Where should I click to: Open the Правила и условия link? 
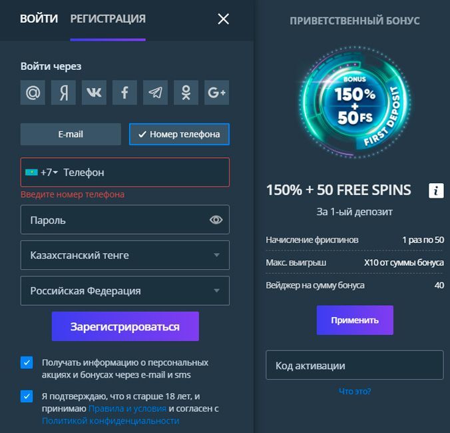(127, 408)
